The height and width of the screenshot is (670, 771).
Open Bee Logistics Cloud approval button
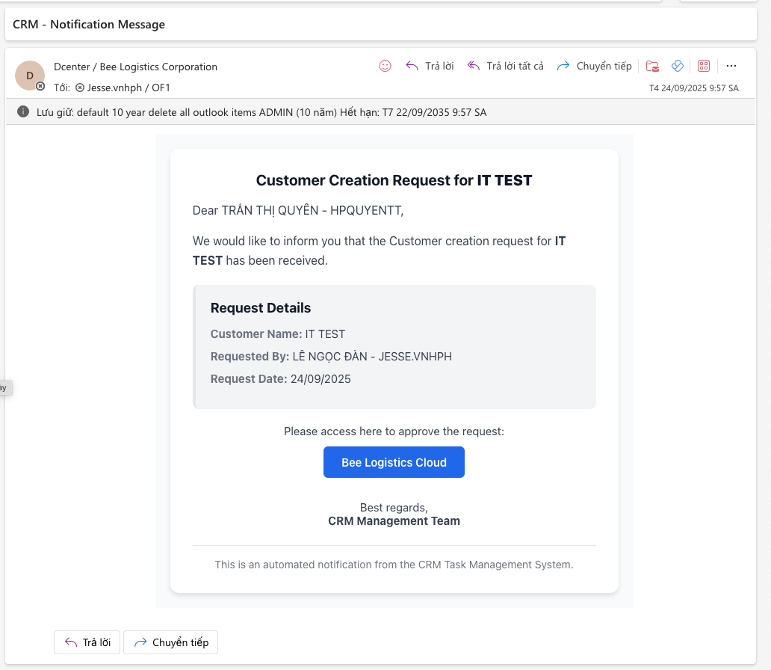tap(394, 462)
